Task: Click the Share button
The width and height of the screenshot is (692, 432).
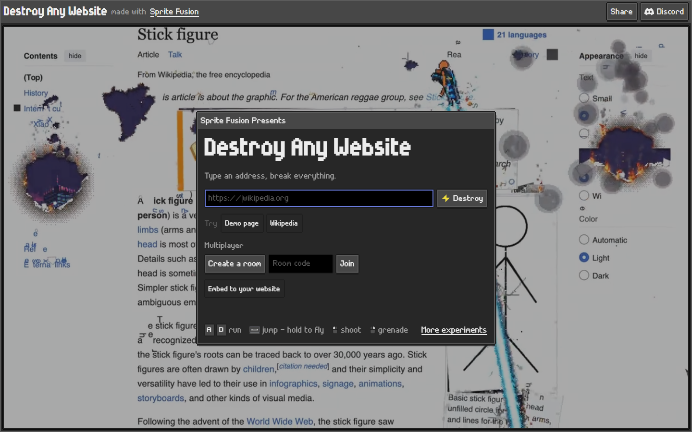Action: tap(621, 12)
